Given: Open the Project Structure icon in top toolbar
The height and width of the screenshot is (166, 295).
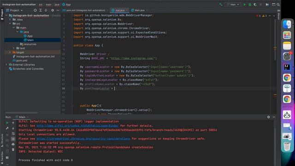Looking at the screenshot, I should click(x=273, y=5).
